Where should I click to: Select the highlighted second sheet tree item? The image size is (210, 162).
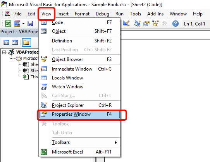(34, 71)
